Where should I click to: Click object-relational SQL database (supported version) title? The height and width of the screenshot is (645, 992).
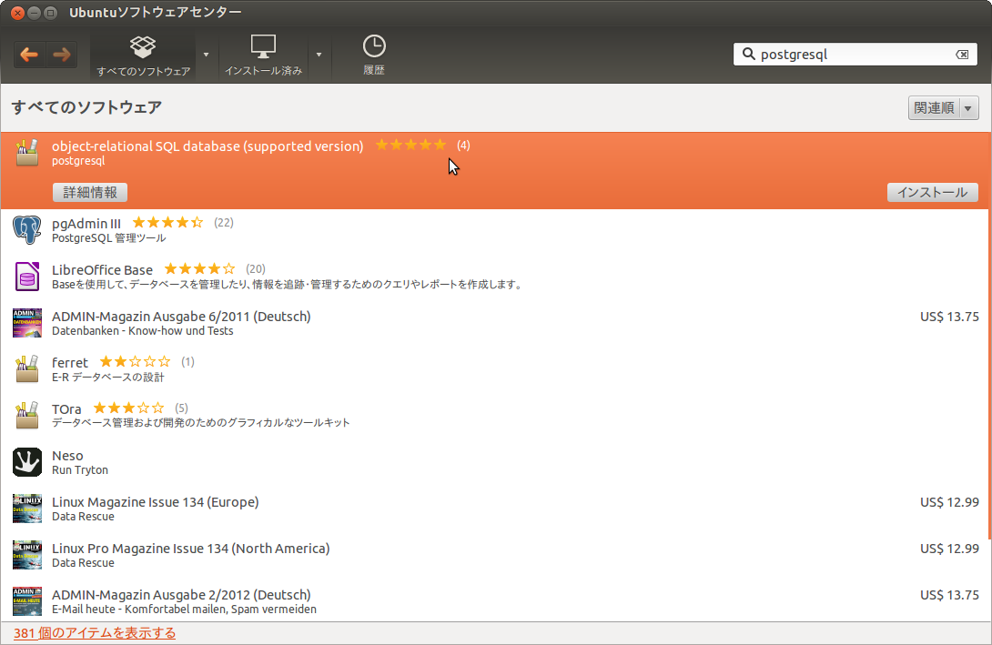(x=208, y=146)
